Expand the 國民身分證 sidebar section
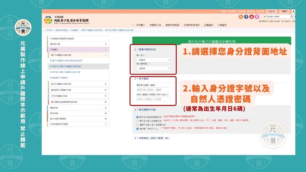Image resolution: width=306 pixels, height=172 pixels. 106,44
